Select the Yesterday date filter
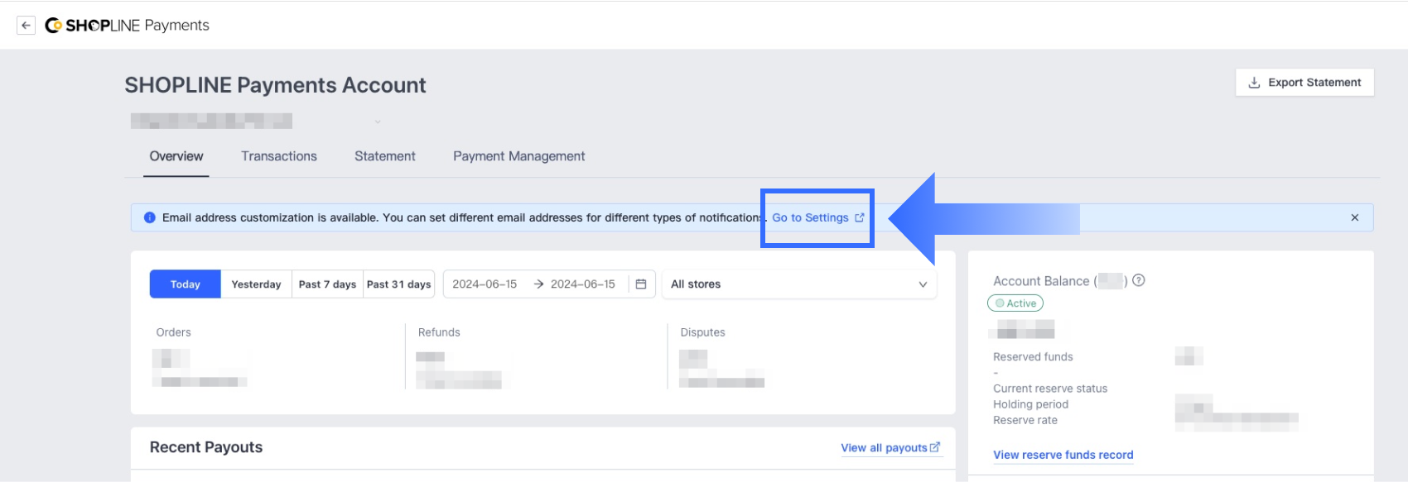 pos(256,284)
